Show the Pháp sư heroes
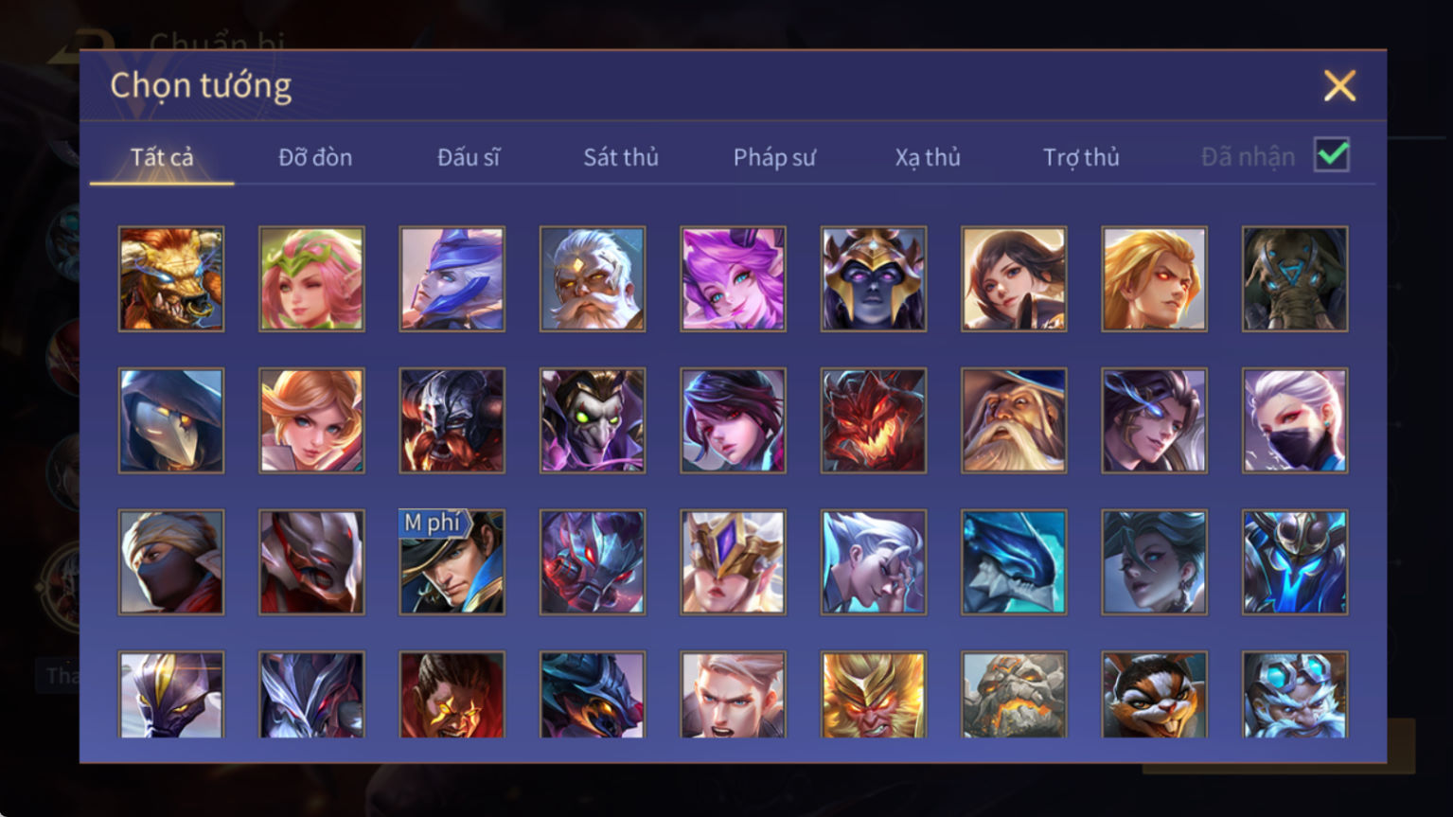1453x817 pixels. tap(774, 157)
